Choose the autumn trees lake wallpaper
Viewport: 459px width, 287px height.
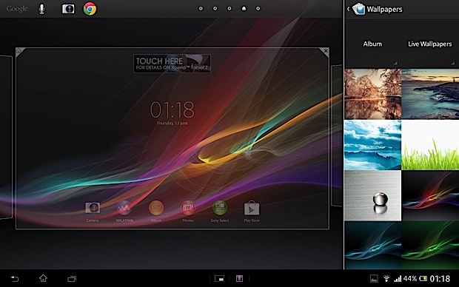click(x=372, y=94)
